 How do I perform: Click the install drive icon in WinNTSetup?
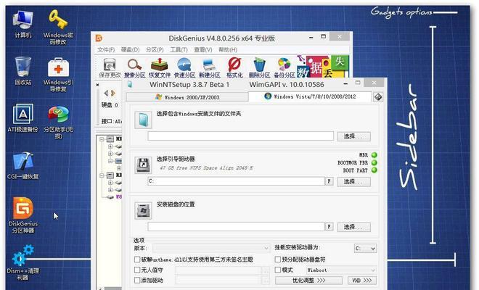coord(143,210)
